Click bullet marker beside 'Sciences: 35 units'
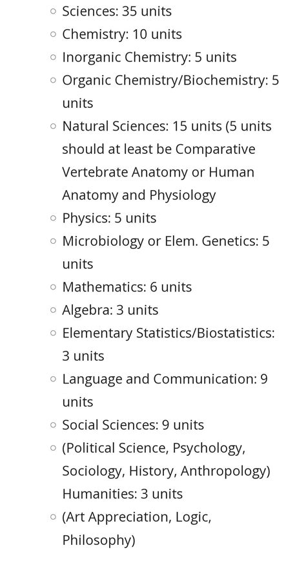 click(x=54, y=11)
